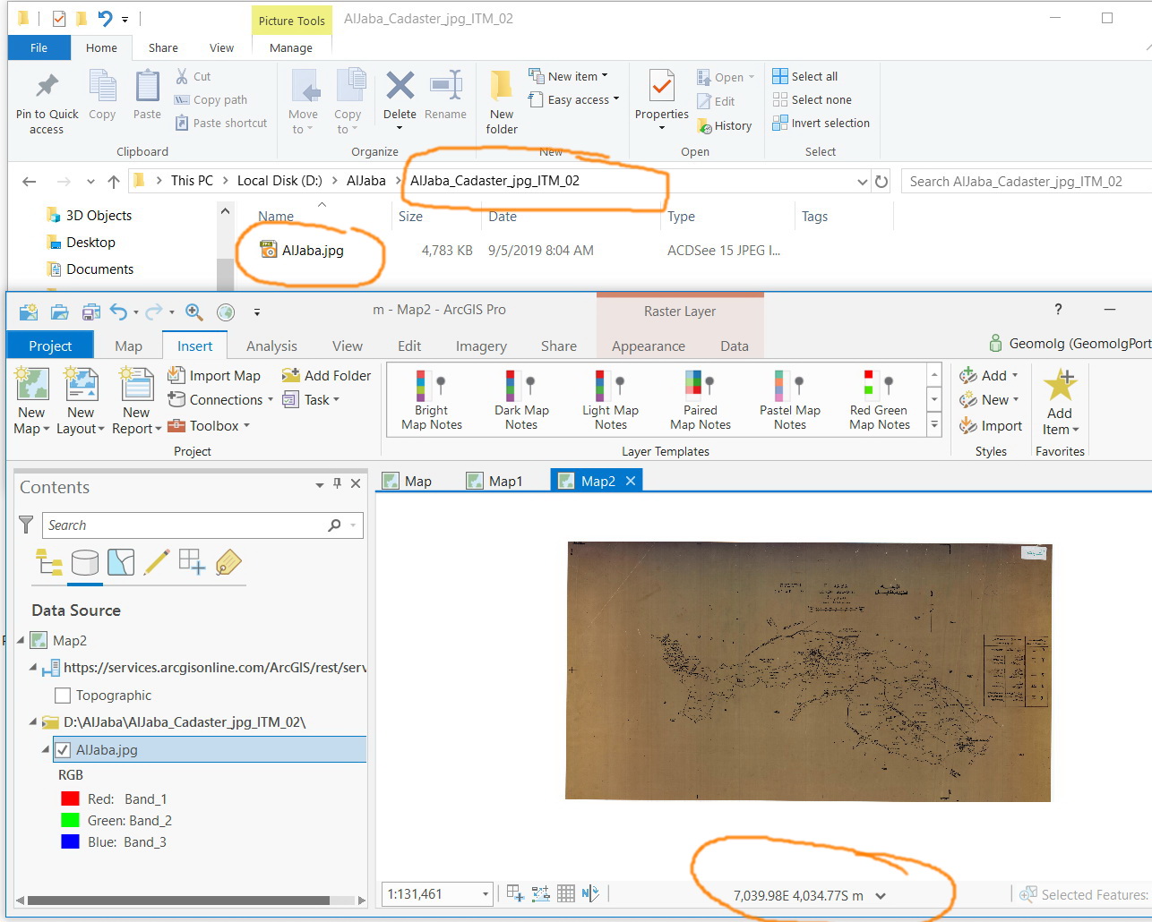1152x922 pixels.
Task: Switch Contents to List By Editing
Action: coord(157,562)
